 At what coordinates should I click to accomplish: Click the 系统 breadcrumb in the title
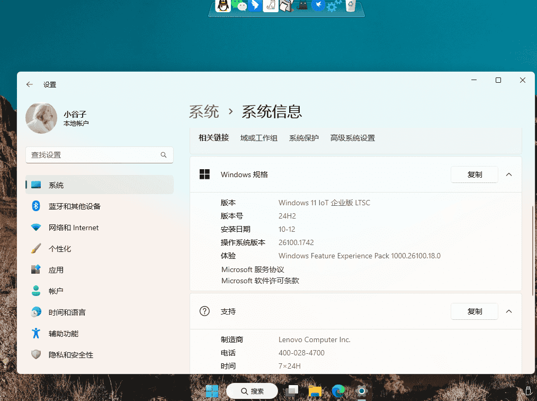tap(204, 112)
